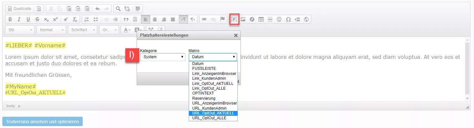Screen dimensions: 474x128
Task: Align text right
Action: [164, 19]
